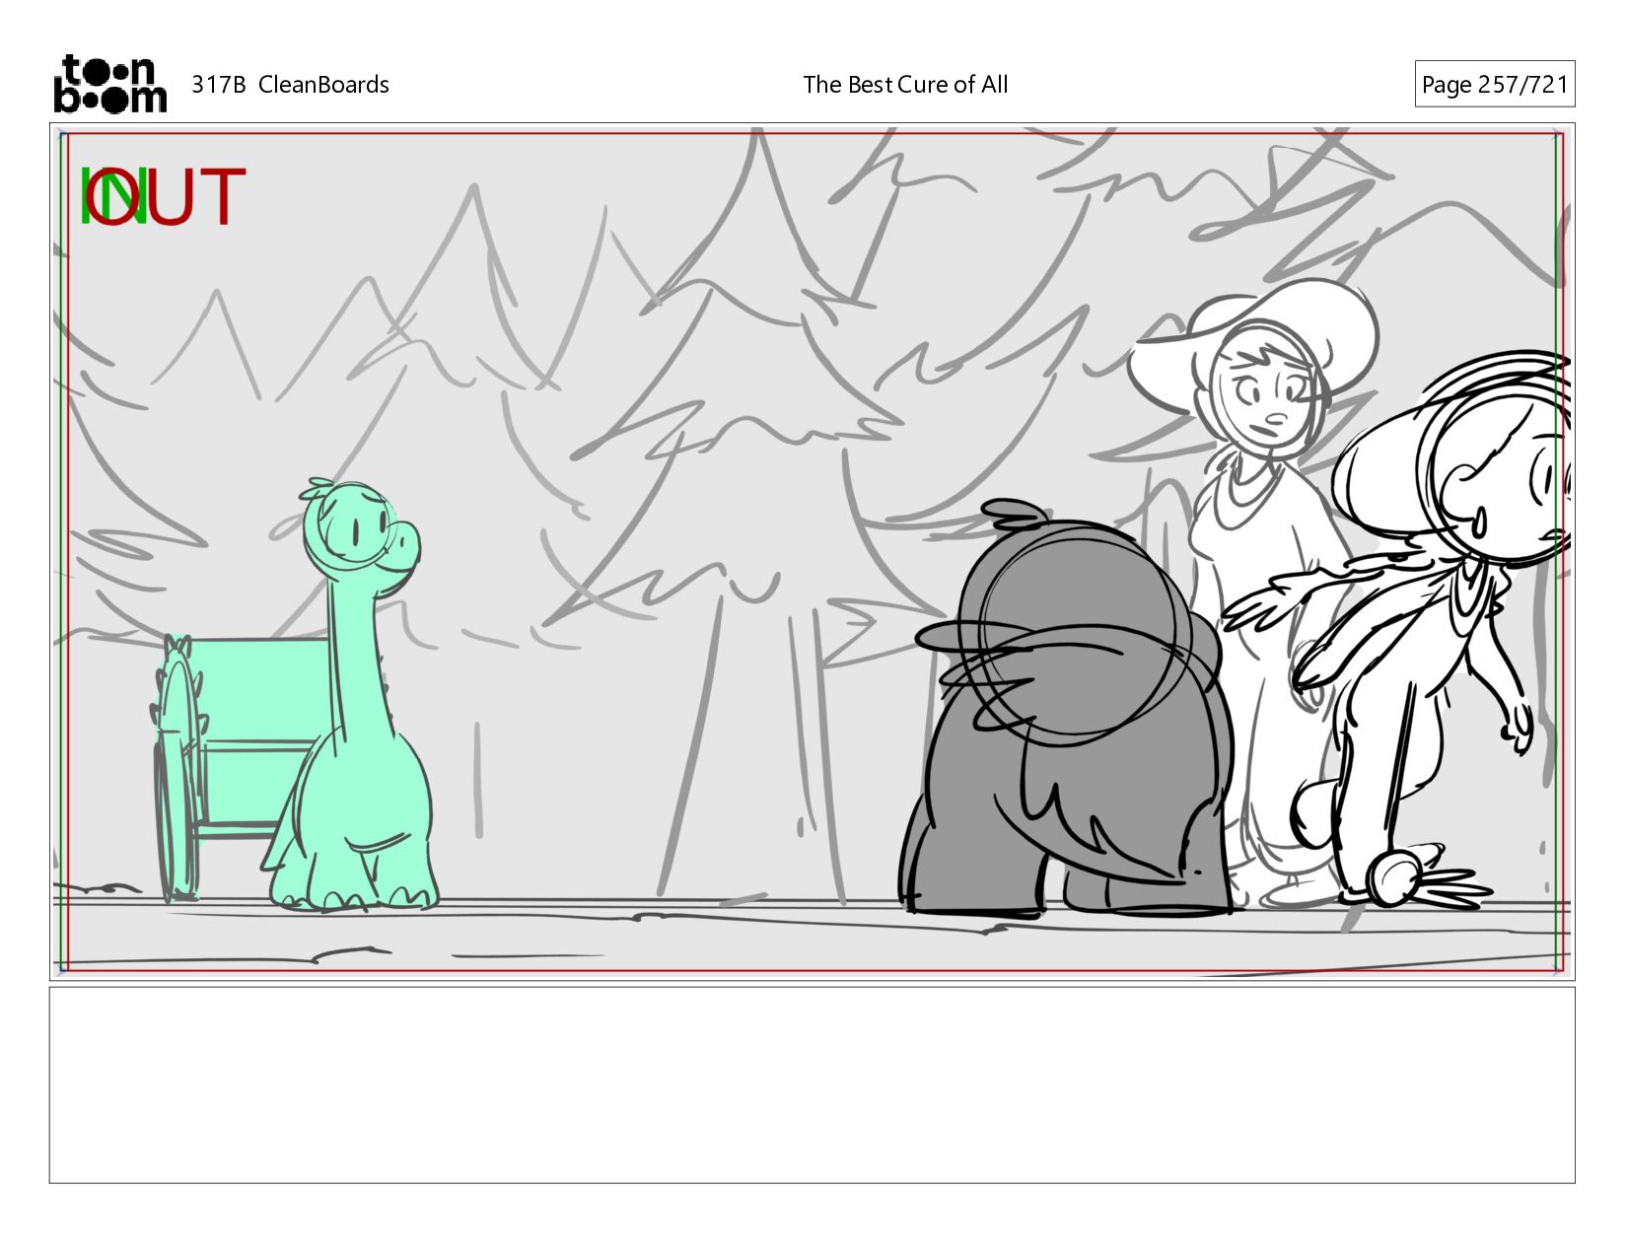Select the '317B CleanBoards' header text
Screen dimensions: 1627x1257
pyautogui.click(x=290, y=85)
